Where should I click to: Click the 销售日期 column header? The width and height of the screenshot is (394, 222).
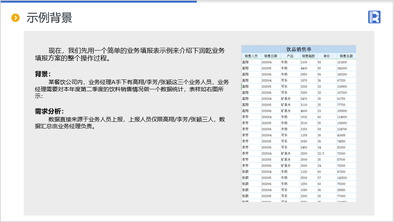pyautogui.click(x=270, y=56)
